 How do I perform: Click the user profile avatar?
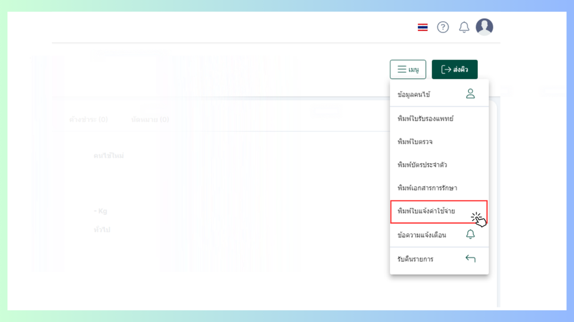pos(484,27)
